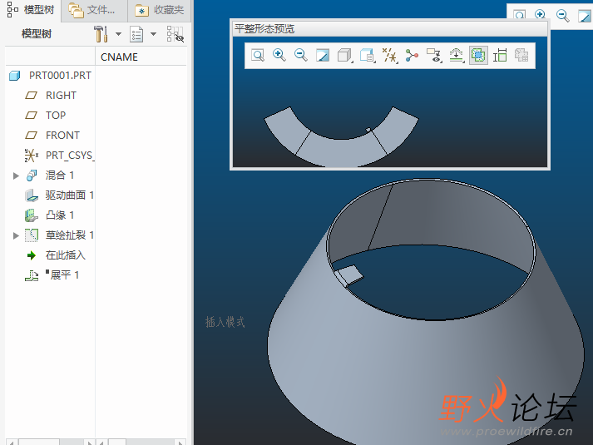This screenshot has height=445, width=593.
Task: Click 驱动曲面 1 feature icon
Action: click(x=32, y=195)
